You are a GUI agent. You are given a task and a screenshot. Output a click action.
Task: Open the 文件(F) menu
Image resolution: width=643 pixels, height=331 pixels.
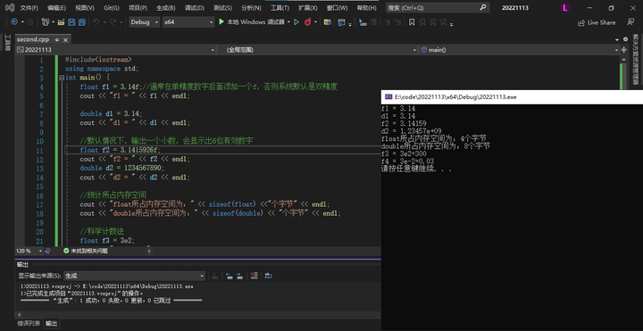(x=29, y=8)
